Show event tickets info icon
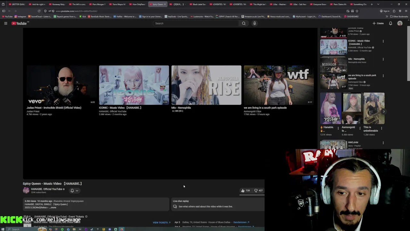Screen dimensions: 410x231 pos(86,217)
